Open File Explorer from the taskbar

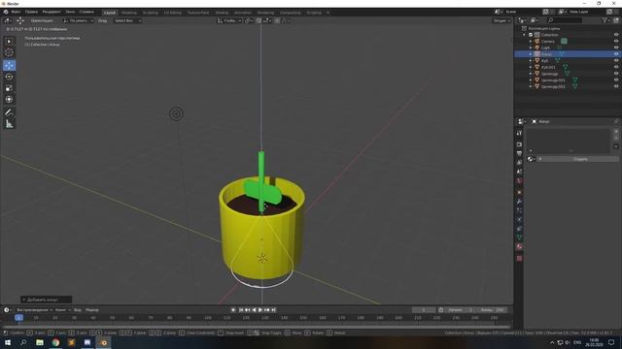click(40, 342)
